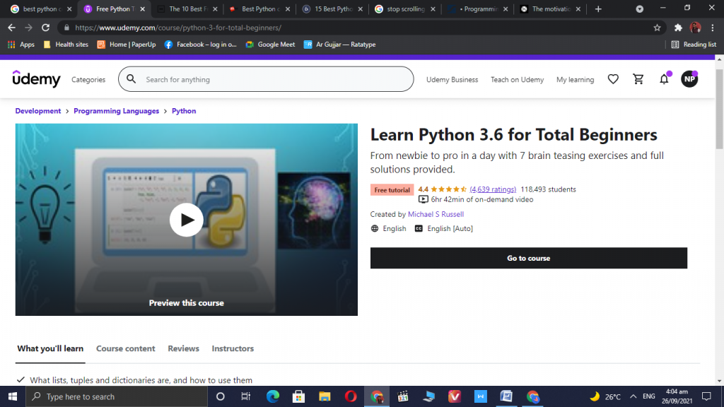Click the browser address bar URL
This screenshot has width=724, height=407.
click(x=178, y=28)
